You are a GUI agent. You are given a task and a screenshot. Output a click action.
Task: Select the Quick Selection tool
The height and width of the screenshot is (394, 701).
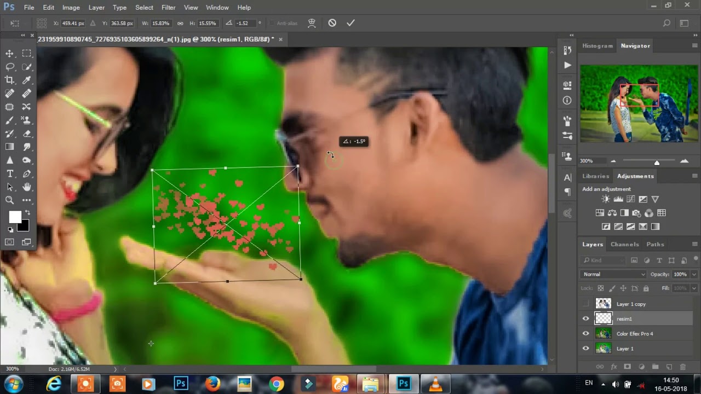[x=26, y=67]
